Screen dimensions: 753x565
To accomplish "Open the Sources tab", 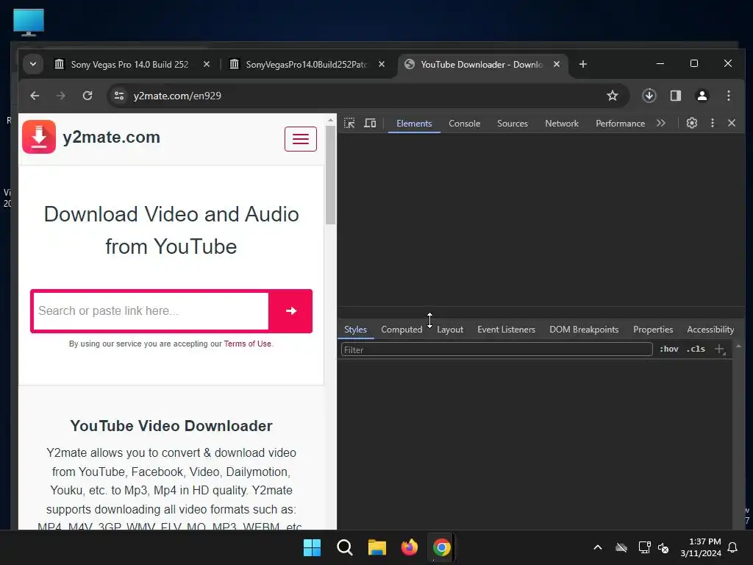I will (513, 124).
